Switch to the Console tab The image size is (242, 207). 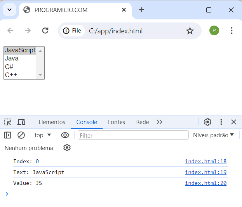point(87,122)
